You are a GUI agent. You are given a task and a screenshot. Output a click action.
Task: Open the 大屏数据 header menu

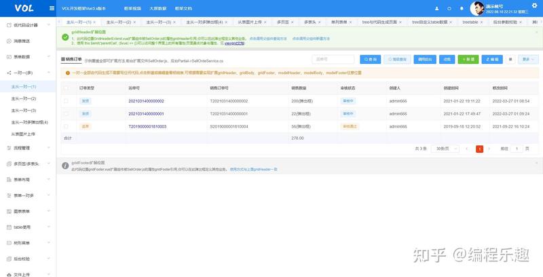click(158, 8)
